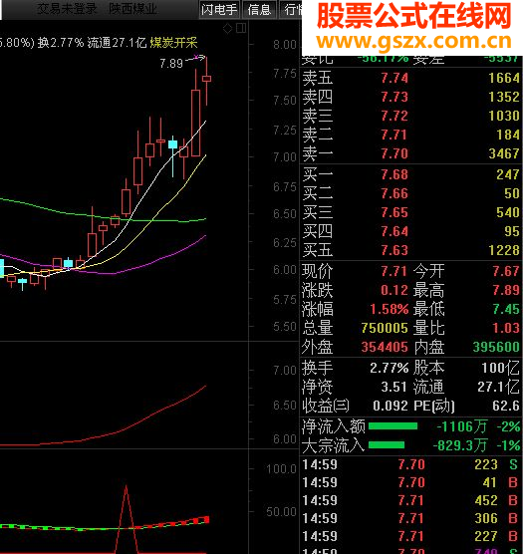Click the 买五 price 7.63

(394, 250)
